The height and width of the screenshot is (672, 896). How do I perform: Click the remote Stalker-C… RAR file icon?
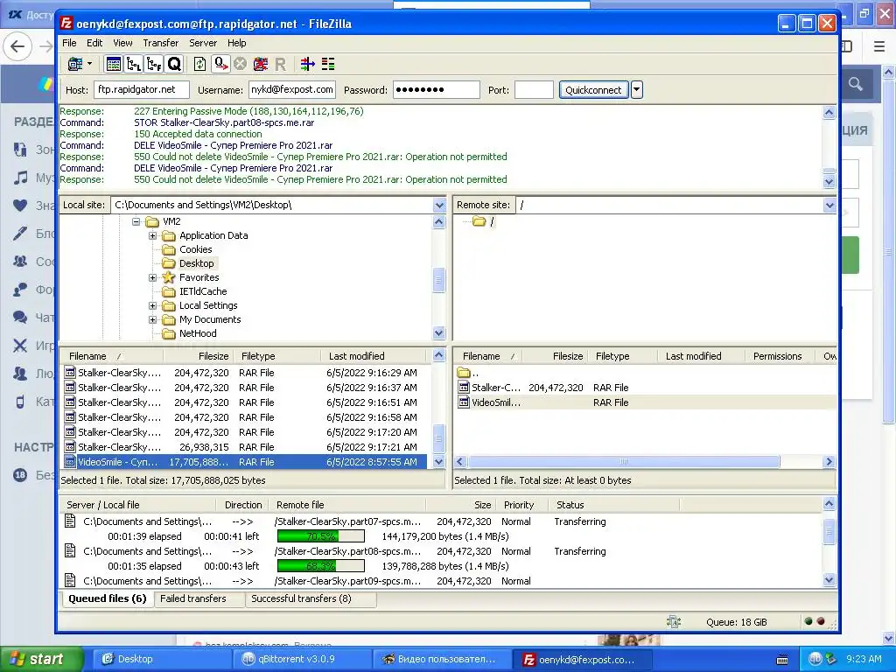pos(464,388)
